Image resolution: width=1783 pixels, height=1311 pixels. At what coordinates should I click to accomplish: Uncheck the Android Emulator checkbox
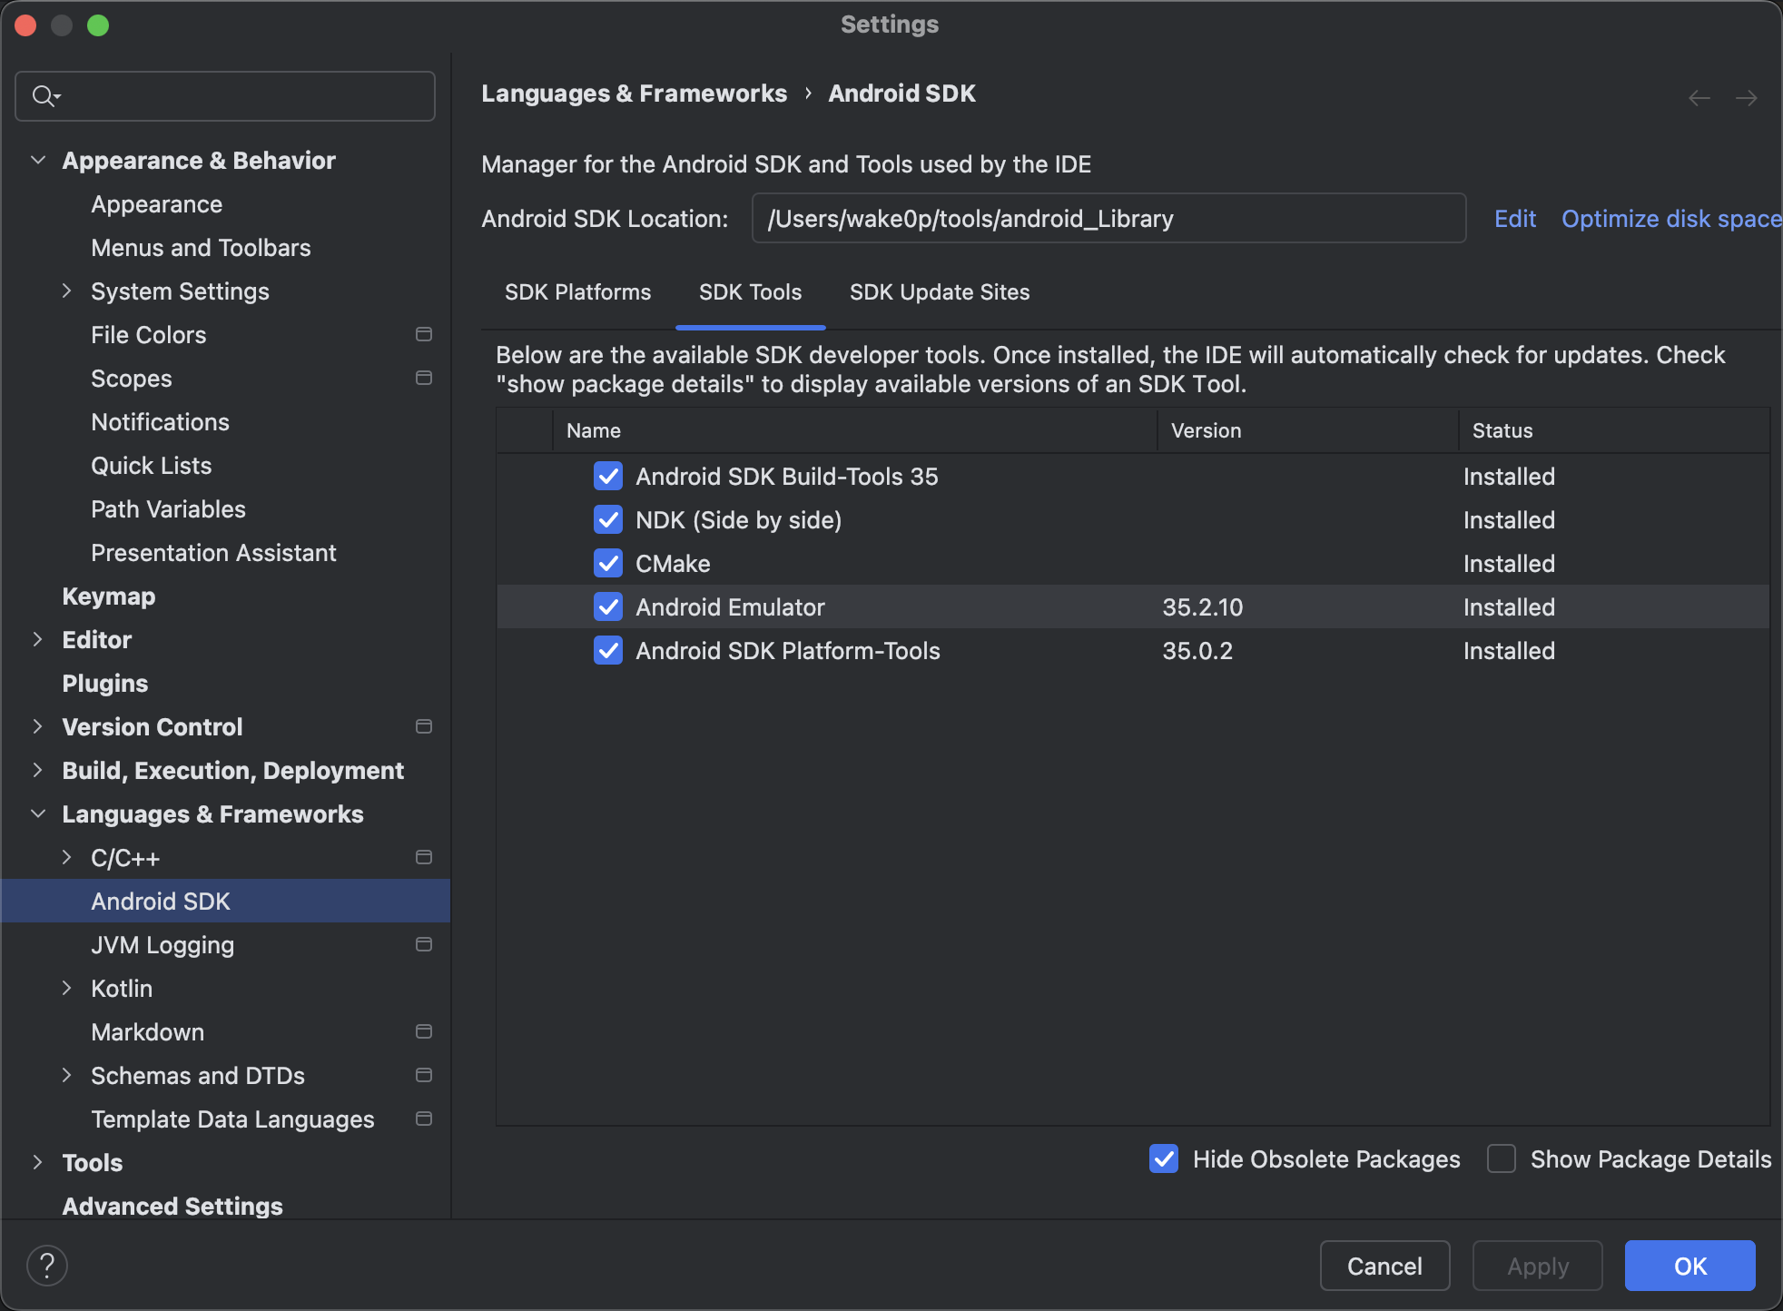(x=608, y=606)
